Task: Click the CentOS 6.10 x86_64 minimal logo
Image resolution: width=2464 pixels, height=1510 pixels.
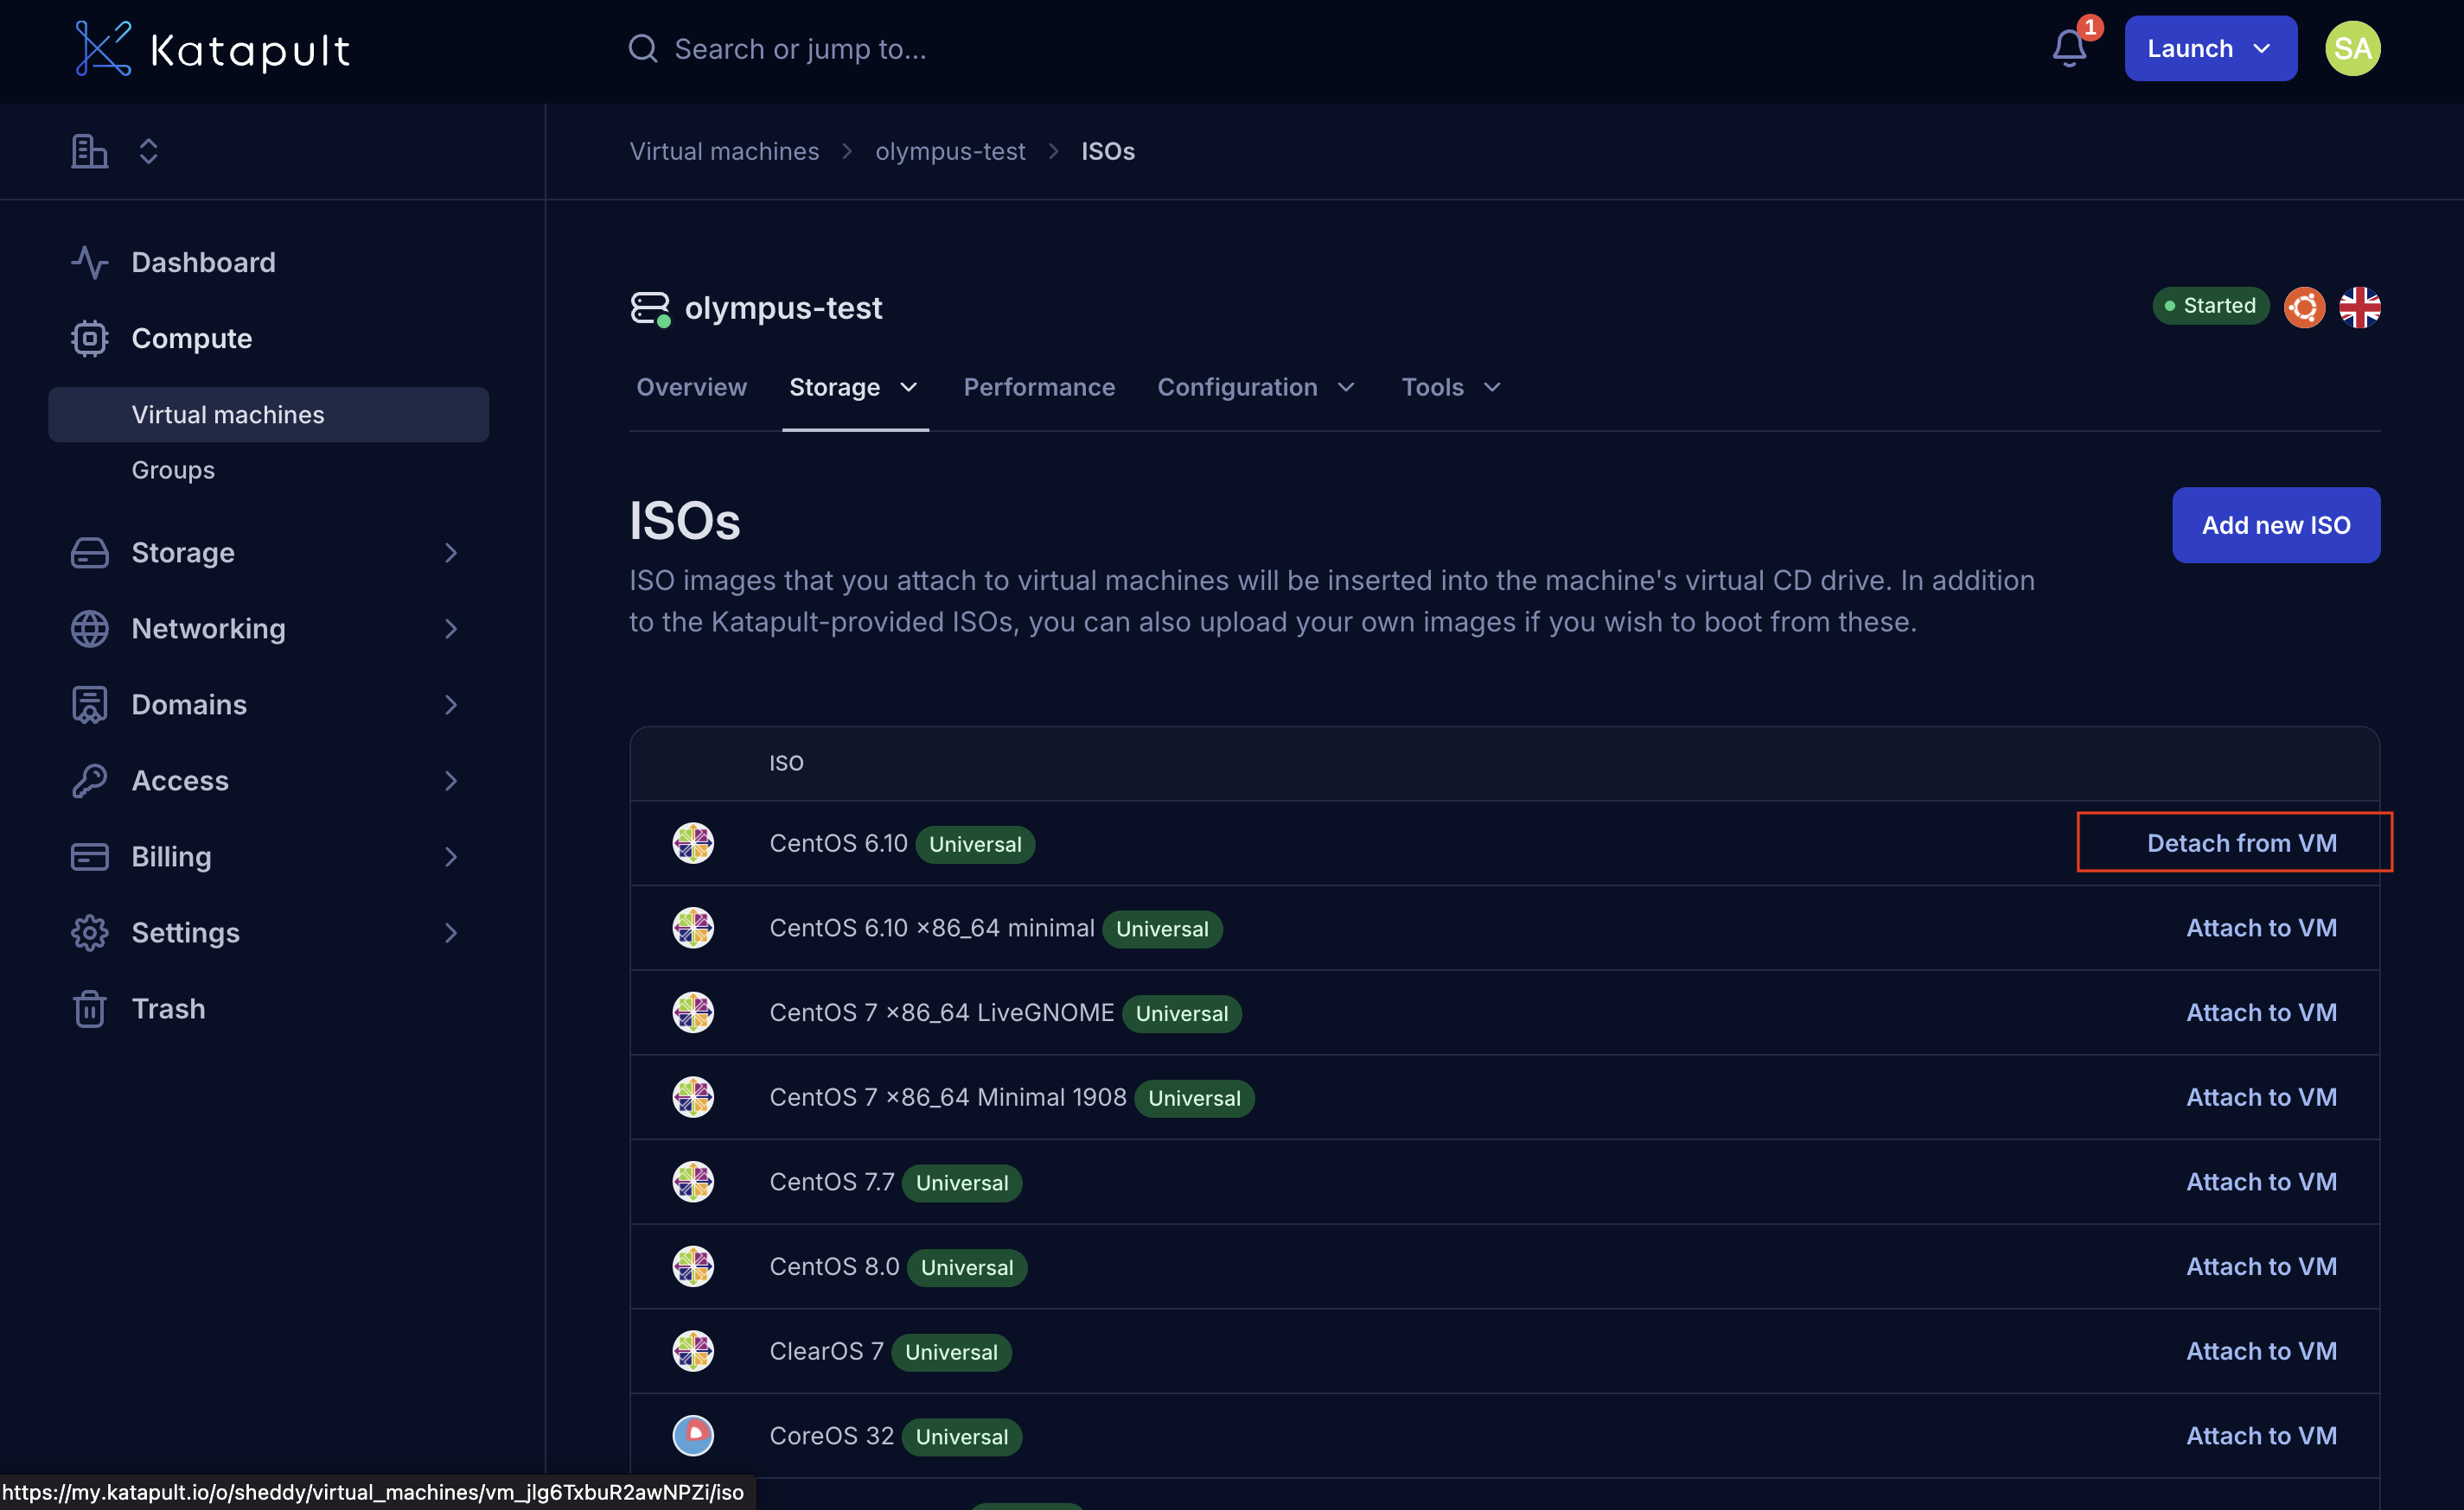Action: pyautogui.click(x=693, y=928)
